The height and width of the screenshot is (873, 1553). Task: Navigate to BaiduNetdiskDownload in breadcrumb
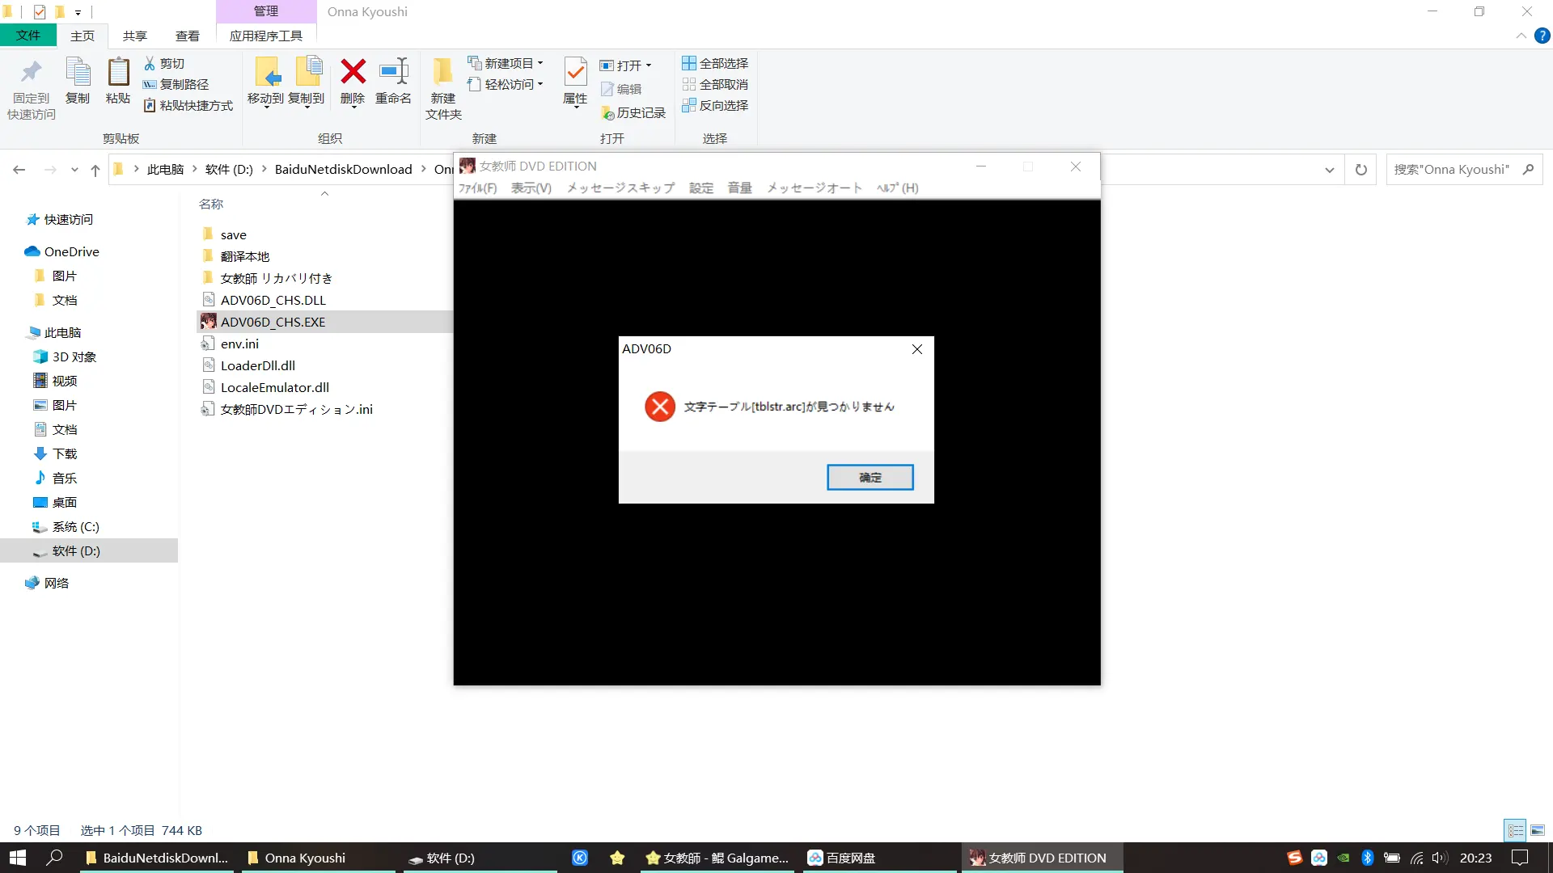[x=344, y=169]
